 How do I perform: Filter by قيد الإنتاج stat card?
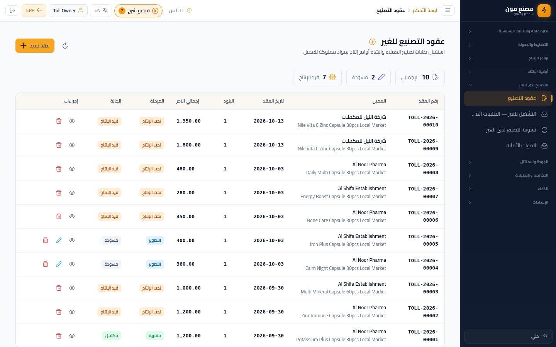pos(317,77)
